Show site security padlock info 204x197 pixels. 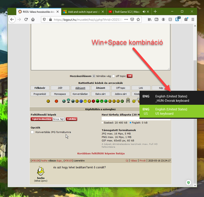51,20
